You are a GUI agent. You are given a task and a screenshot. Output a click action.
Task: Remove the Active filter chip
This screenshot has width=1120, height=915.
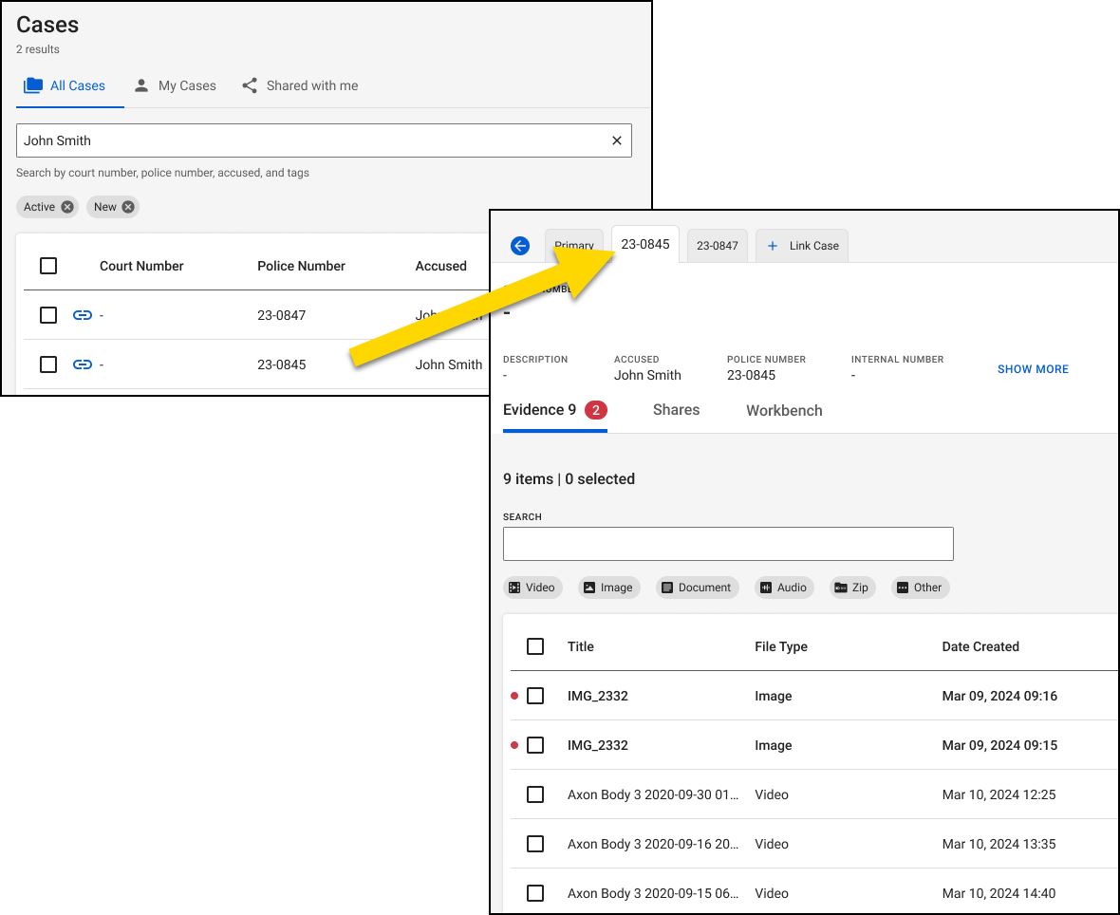[67, 207]
